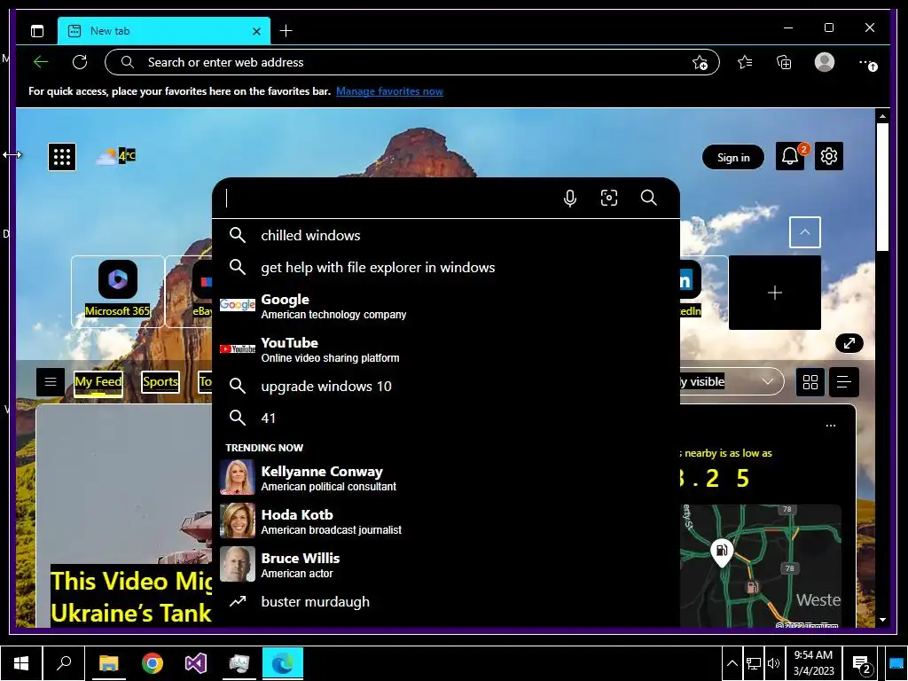Click the page vertical scrollbar thumb
Image resolution: width=908 pixels, height=681 pixels.
(x=882, y=187)
